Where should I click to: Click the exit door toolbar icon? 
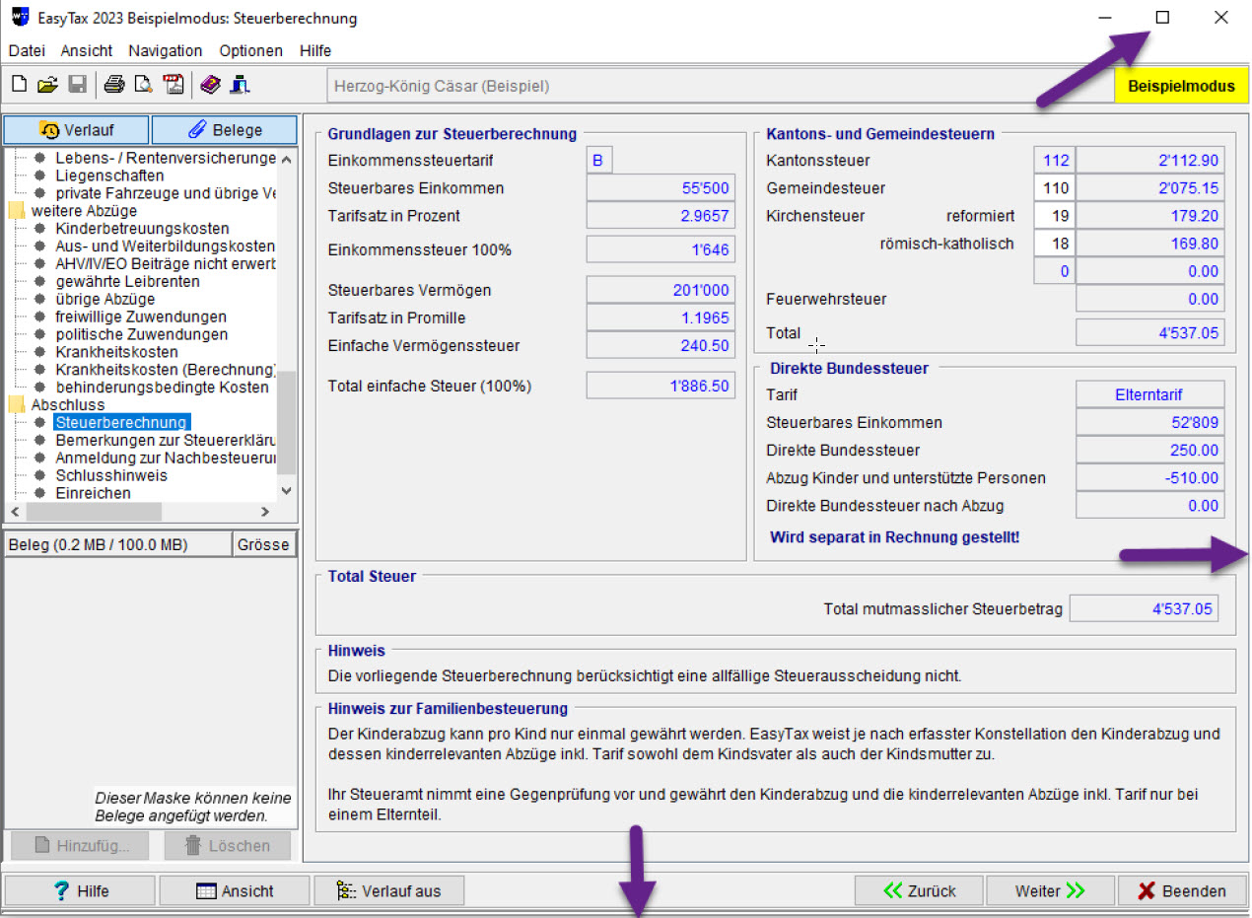click(x=239, y=86)
